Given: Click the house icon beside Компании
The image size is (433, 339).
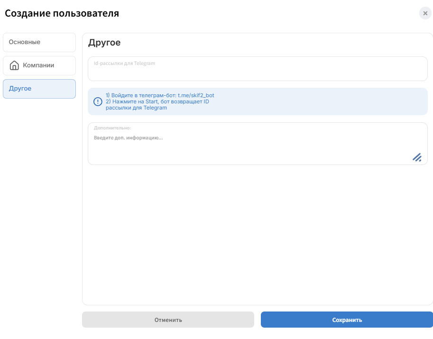Looking at the screenshot, I should coord(14,65).
